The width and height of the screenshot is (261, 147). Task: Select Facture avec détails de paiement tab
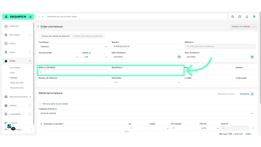(x=56, y=36)
